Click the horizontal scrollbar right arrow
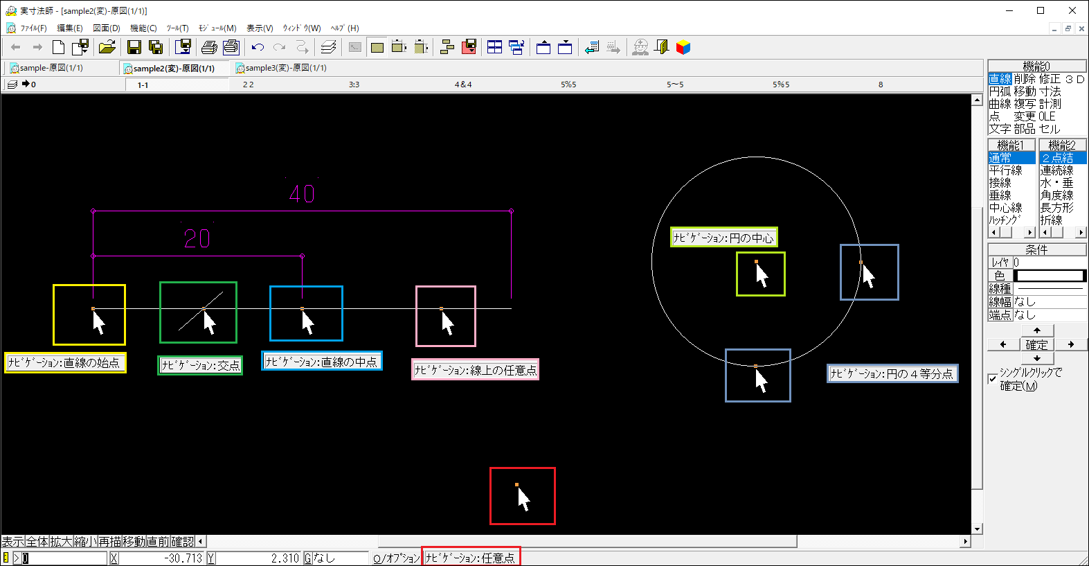The height and width of the screenshot is (566, 1089). point(966,541)
